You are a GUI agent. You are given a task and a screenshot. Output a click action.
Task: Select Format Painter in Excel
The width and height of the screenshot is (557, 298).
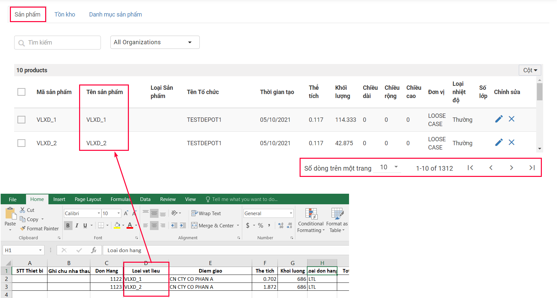click(x=39, y=228)
